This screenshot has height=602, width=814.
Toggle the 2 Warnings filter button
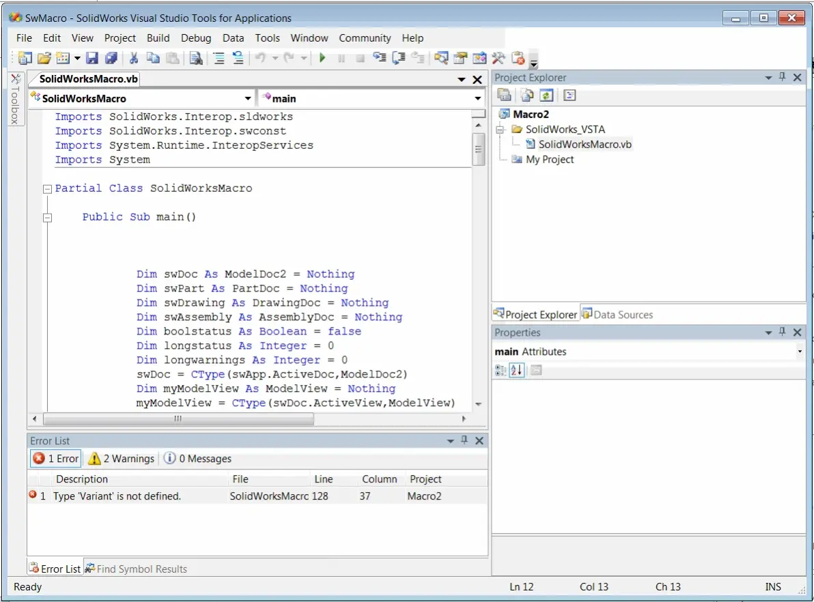[x=122, y=459]
